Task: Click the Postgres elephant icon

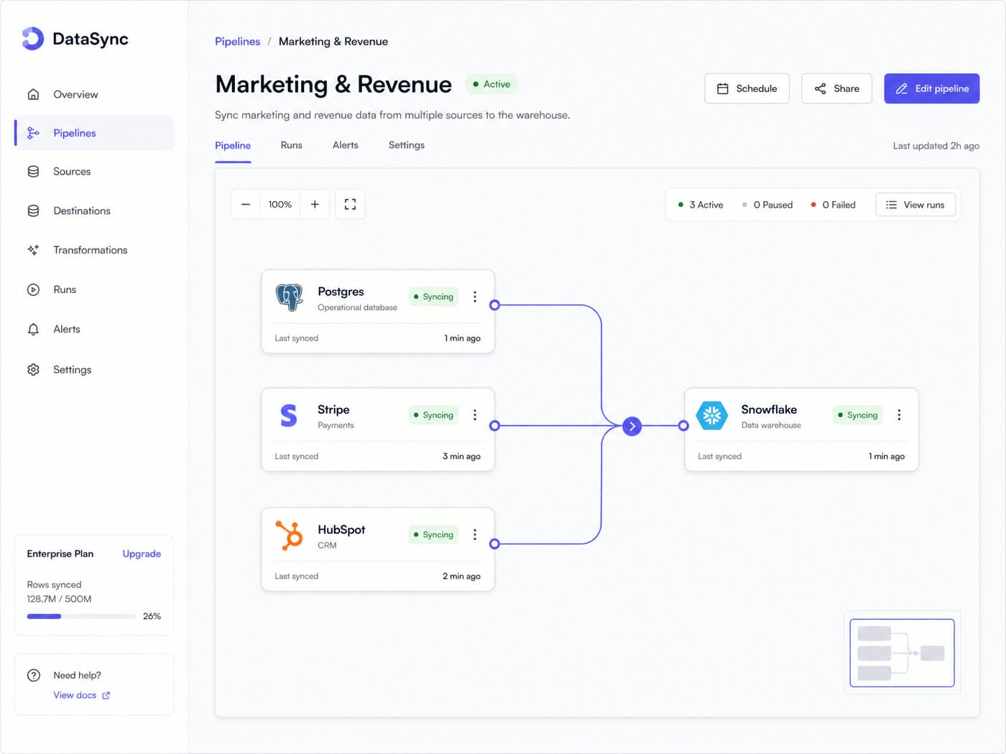Action: click(289, 297)
